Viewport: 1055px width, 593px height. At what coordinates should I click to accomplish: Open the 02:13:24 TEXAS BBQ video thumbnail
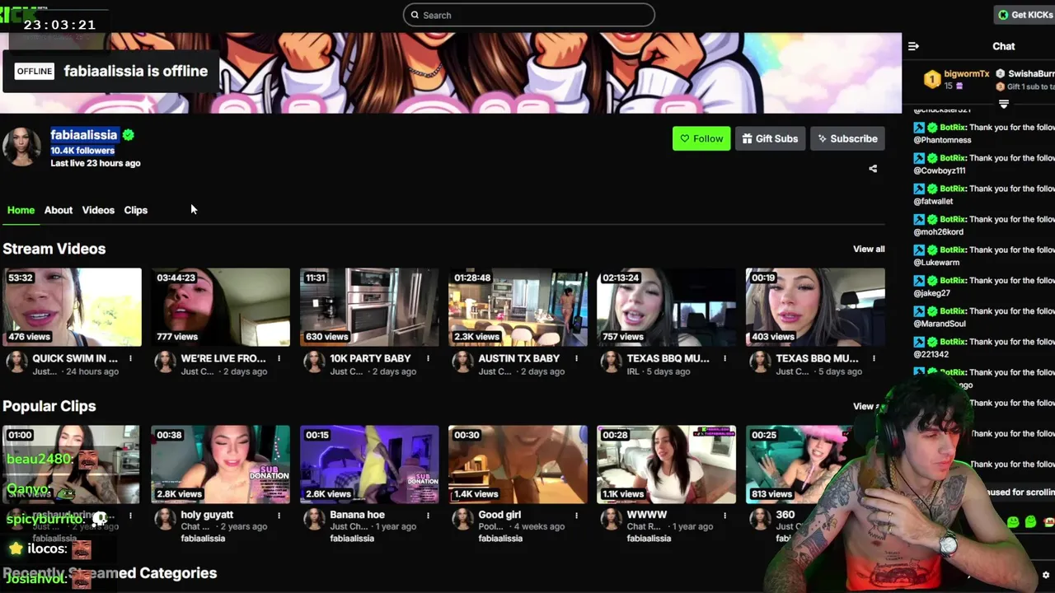[x=666, y=307]
